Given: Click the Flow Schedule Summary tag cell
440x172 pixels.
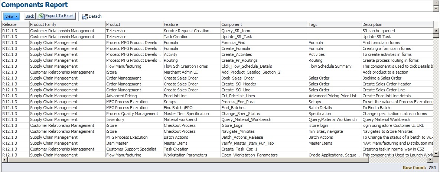Looking at the screenshot, I should coord(335,66).
